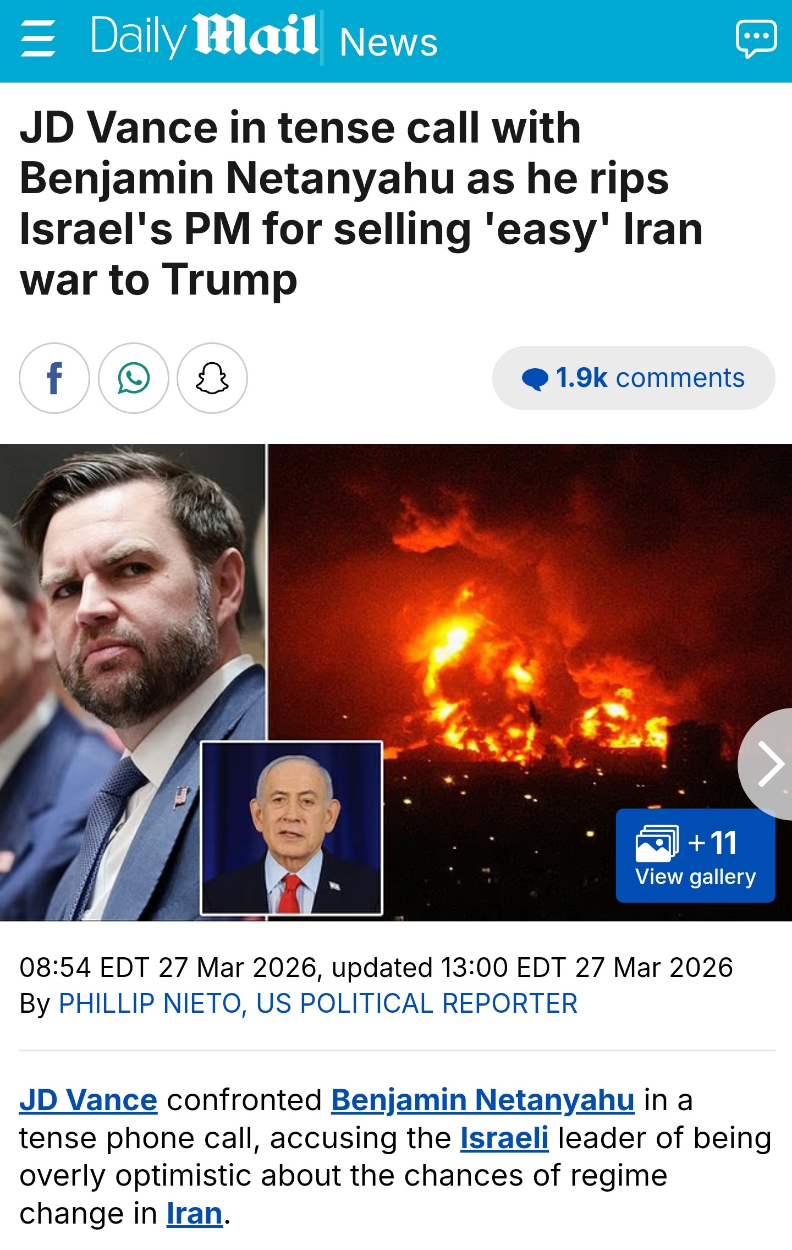792x1250 pixels.
Task: Tap the article headline text
Action: (361, 204)
